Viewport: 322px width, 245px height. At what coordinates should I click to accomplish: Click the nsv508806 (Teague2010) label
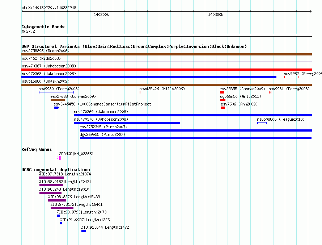pyautogui.click(x=281, y=119)
